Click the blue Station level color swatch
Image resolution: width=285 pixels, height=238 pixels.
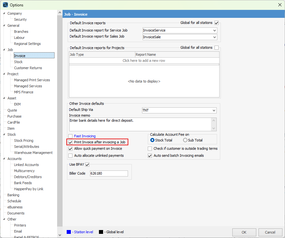pos(69,232)
